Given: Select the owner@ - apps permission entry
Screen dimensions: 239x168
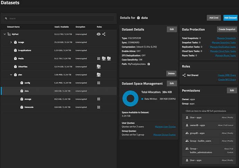Looking at the screenshot, I should click(x=209, y=125).
